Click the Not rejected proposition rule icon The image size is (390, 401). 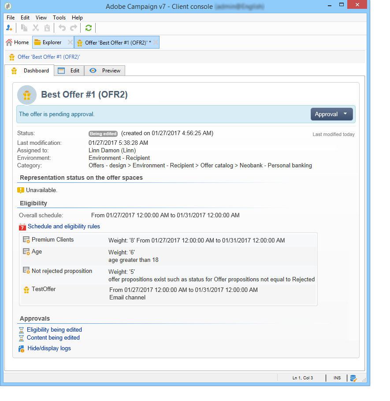tap(26, 270)
